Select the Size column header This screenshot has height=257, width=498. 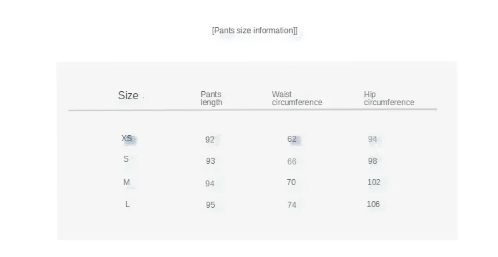(128, 95)
